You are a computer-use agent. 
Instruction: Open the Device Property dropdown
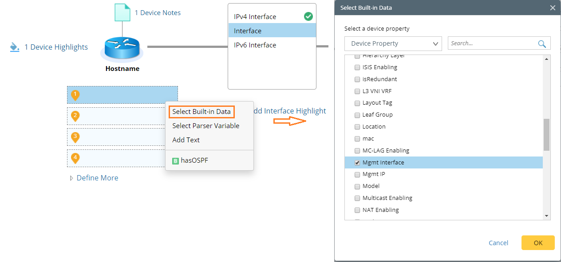click(x=393, y=43)
